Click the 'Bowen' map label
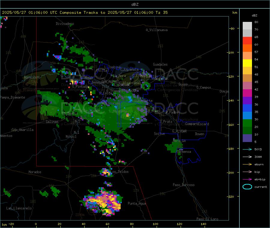The height and width of the screenshot is (228, 270). (x=199, y=134)
